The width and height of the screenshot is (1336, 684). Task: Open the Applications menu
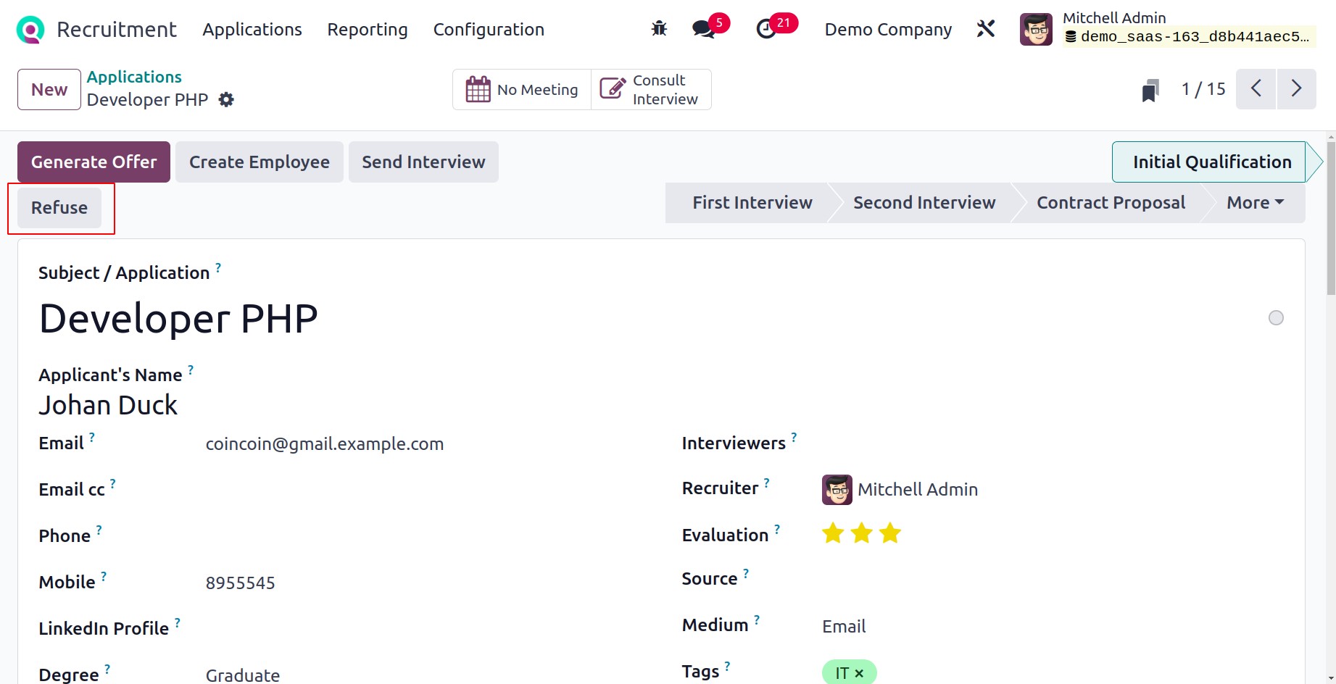coord(252,30)
